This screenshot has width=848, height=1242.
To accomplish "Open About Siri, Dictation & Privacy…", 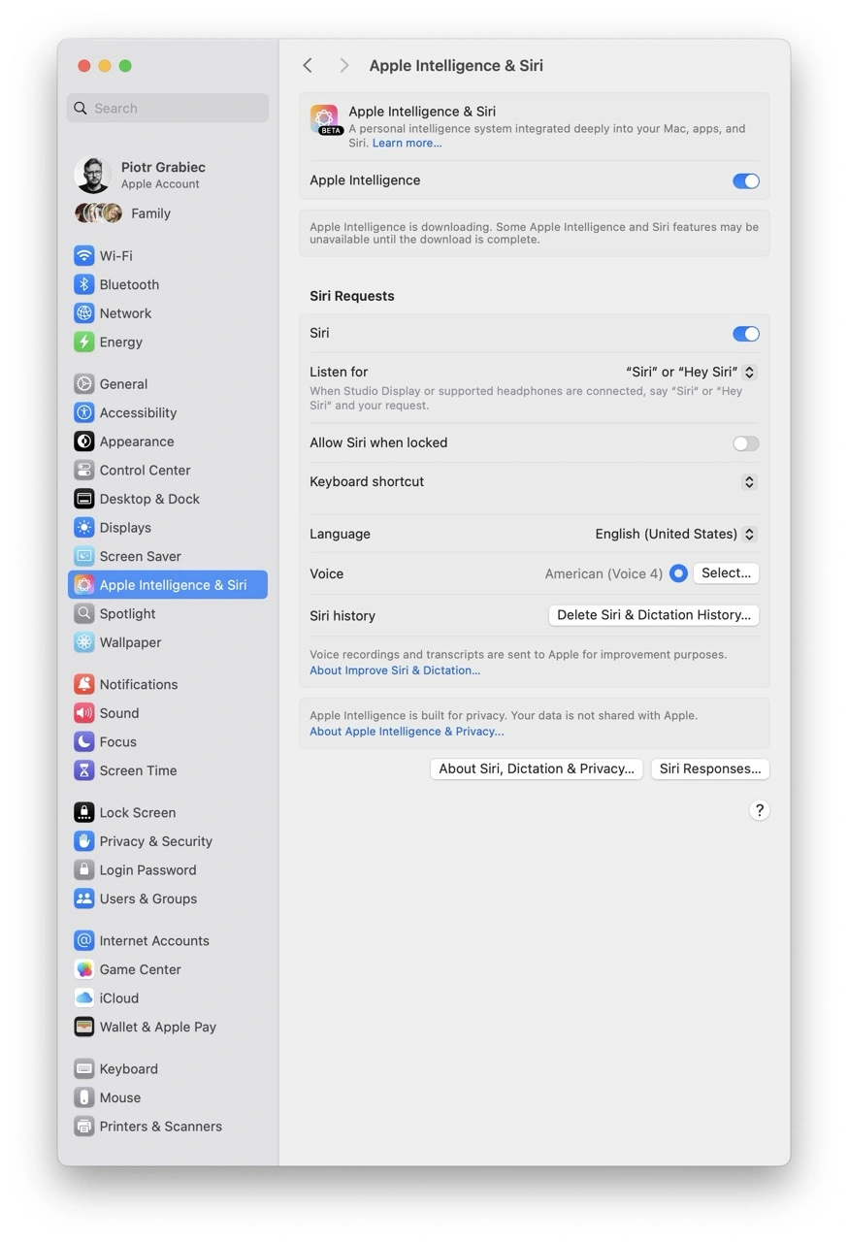I will (x=537, y=768).
